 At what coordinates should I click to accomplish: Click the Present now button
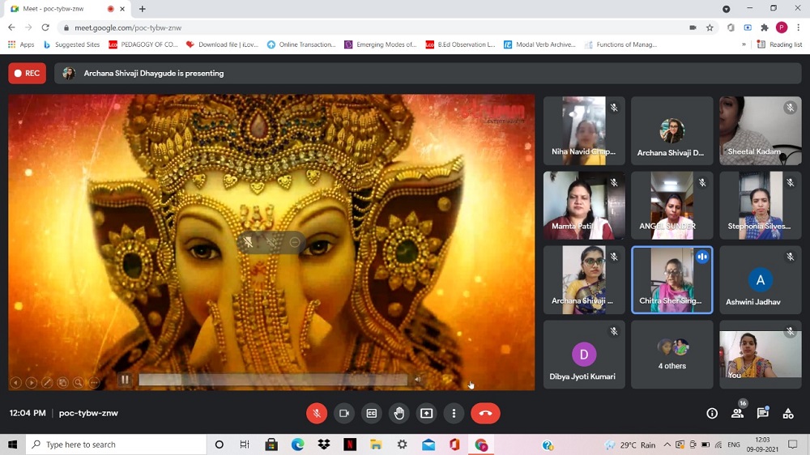(426, 413)
